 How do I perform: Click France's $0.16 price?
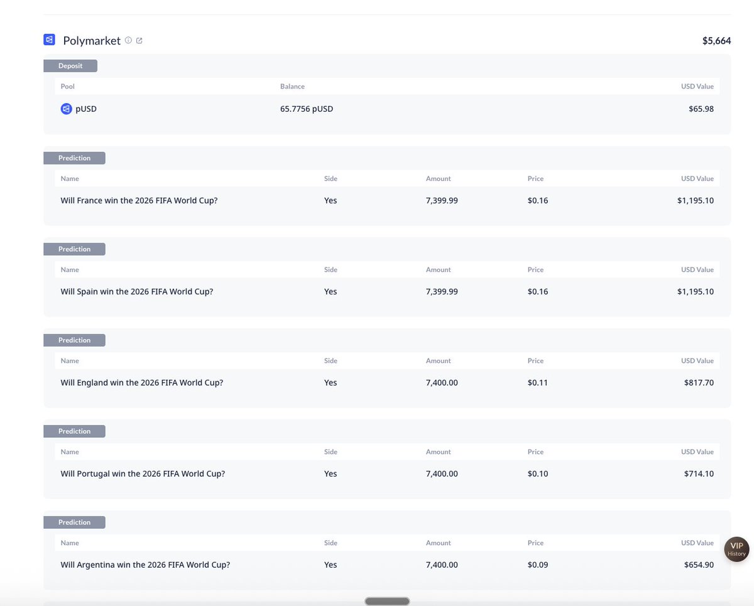[x=538, y=200]
